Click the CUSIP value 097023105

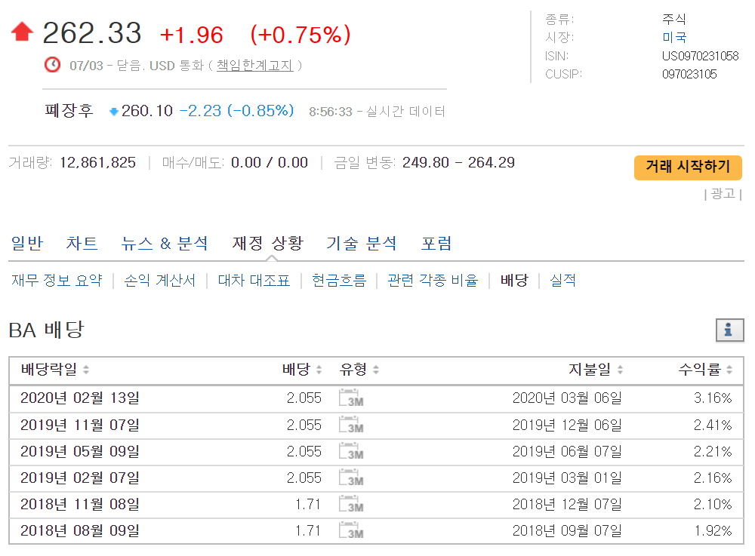[689, 74]
